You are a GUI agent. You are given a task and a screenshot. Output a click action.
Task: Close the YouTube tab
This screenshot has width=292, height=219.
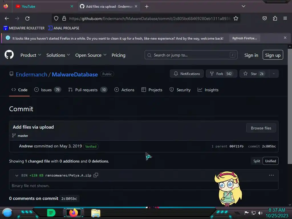tap(72, 6)
